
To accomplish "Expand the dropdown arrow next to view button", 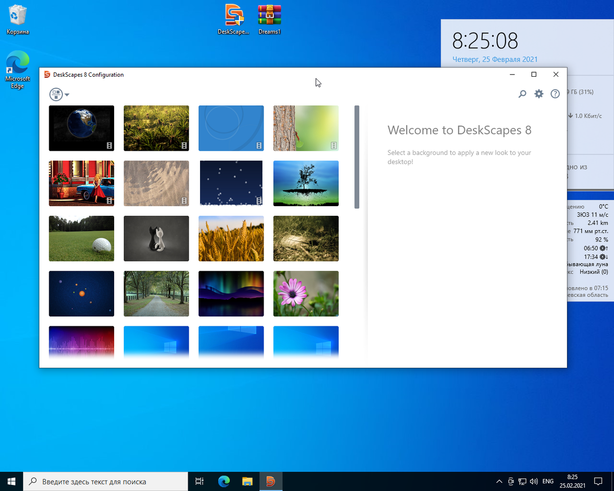I will click(67, 95).
